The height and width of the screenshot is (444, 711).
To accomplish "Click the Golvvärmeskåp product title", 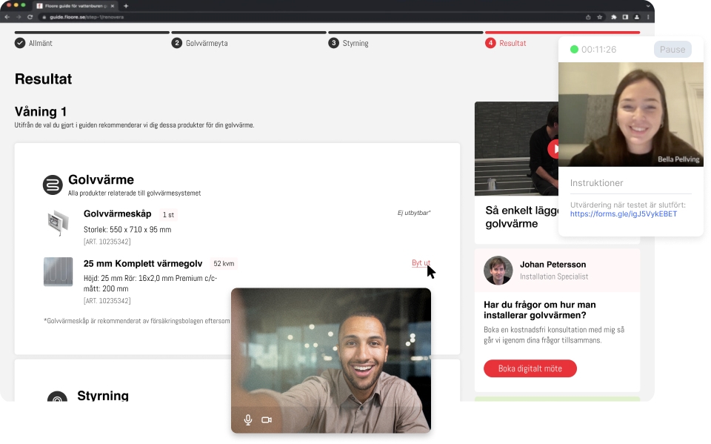I will [x=118, y=213].
